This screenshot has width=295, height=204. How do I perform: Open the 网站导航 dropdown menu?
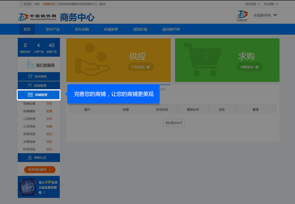pyautogui.click(x=271, y=4)
